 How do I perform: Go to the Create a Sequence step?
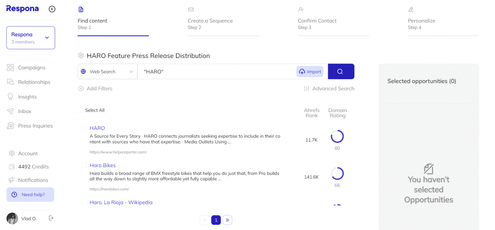click(210, 21)
